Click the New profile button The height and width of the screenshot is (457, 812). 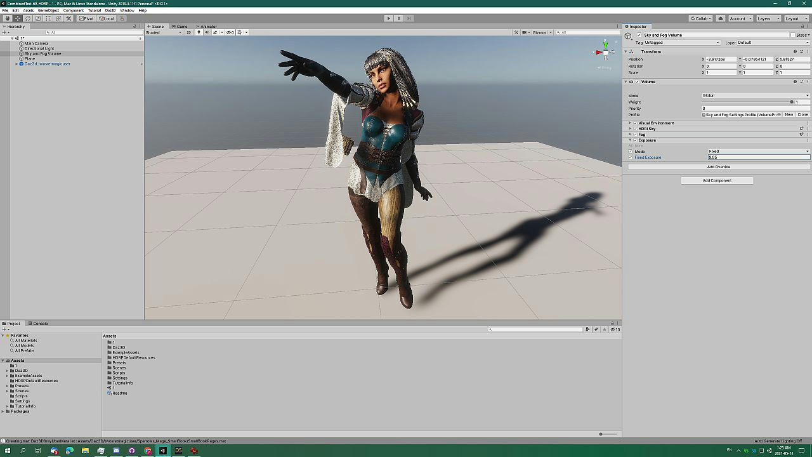pos(789,115)
